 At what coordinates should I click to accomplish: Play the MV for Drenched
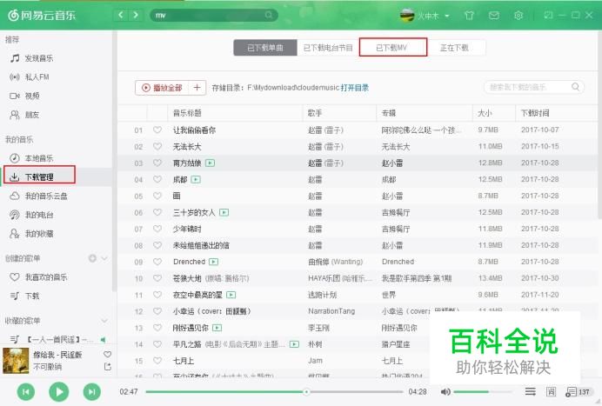213,262
